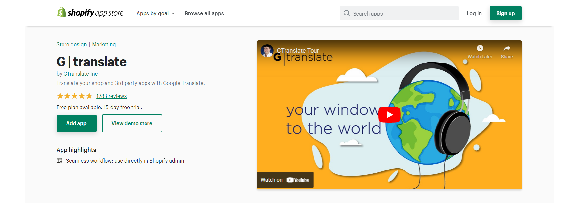The height and width of the screenshot is (217, 586).
Task: Click Log in
Action: tap(474, 13)
